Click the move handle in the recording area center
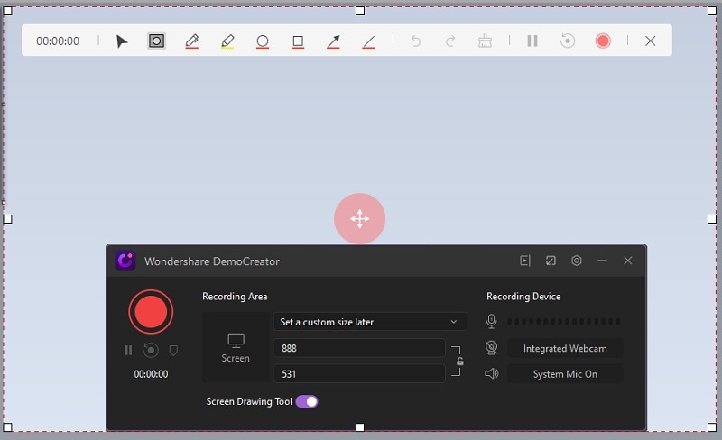The image size is (722, 440). (359, 218)
